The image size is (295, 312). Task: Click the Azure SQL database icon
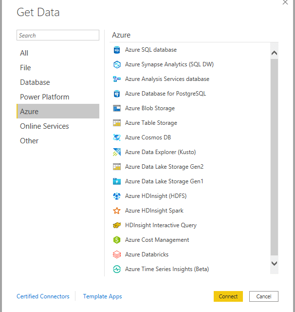[117, 50]
